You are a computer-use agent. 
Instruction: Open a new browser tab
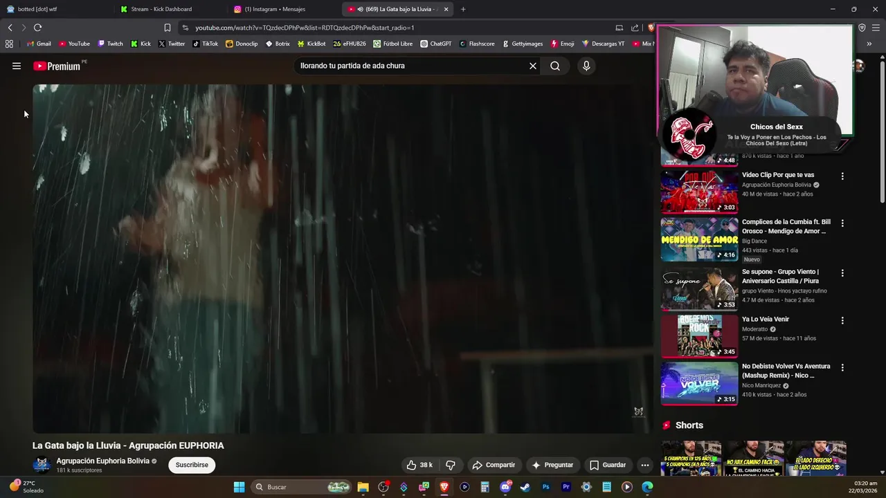pyautogui.click(x=463, y=9)
